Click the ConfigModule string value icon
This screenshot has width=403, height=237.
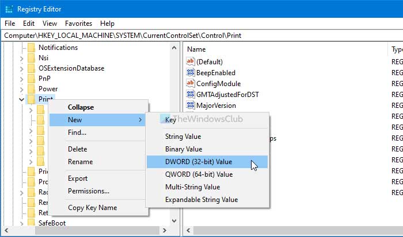tap(191, 83)
